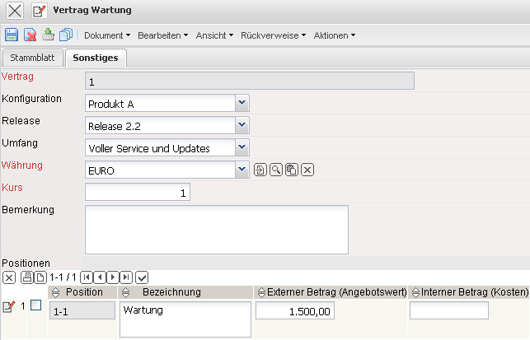Go to first position record

click(87, 277)
